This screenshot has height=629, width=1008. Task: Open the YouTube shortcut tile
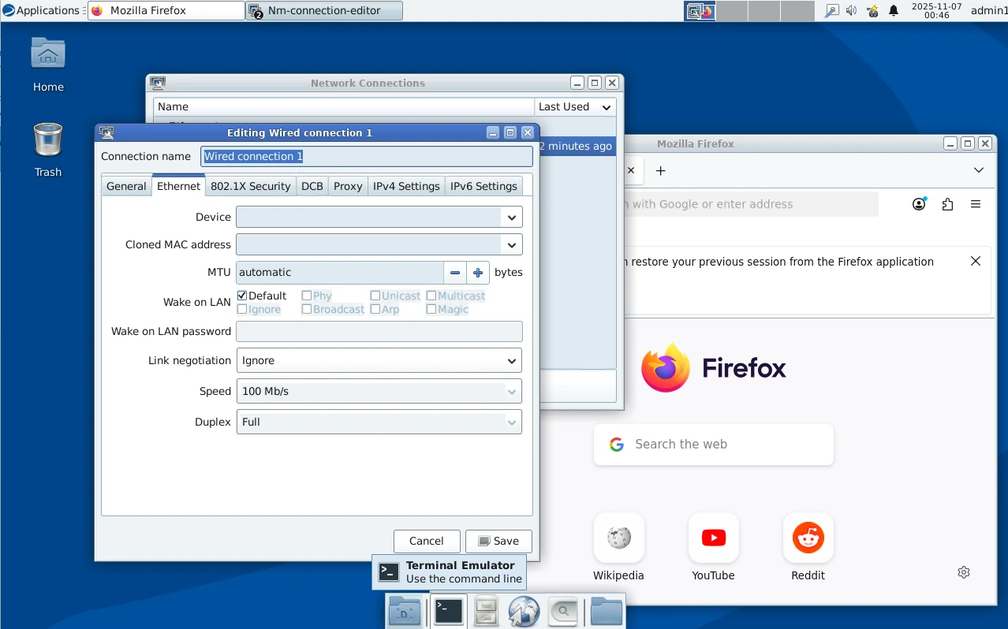click(713, 538)
